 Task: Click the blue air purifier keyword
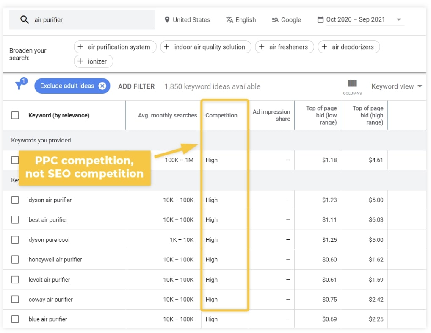pos(48,319)
